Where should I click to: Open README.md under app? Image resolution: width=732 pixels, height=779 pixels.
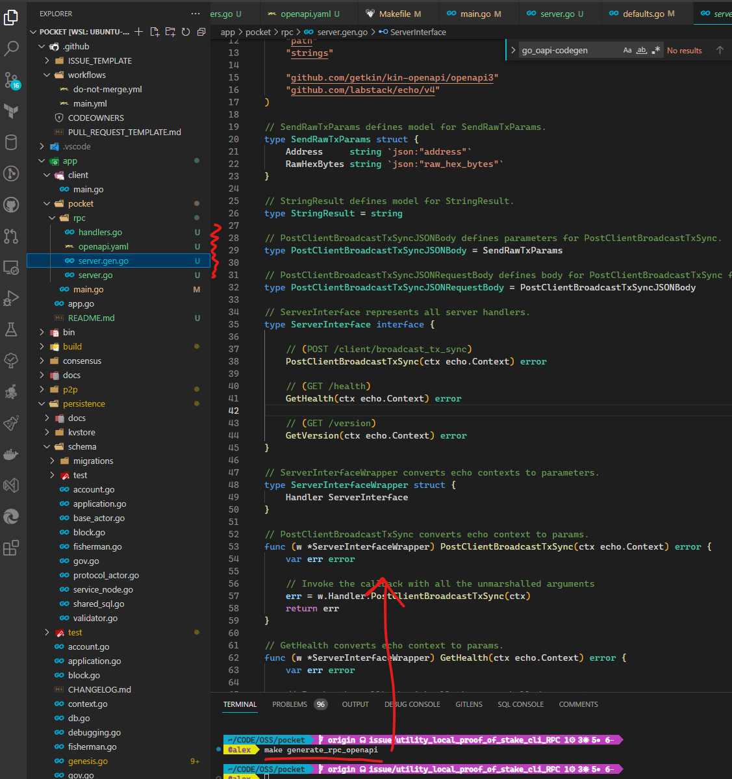click(91, 318)
